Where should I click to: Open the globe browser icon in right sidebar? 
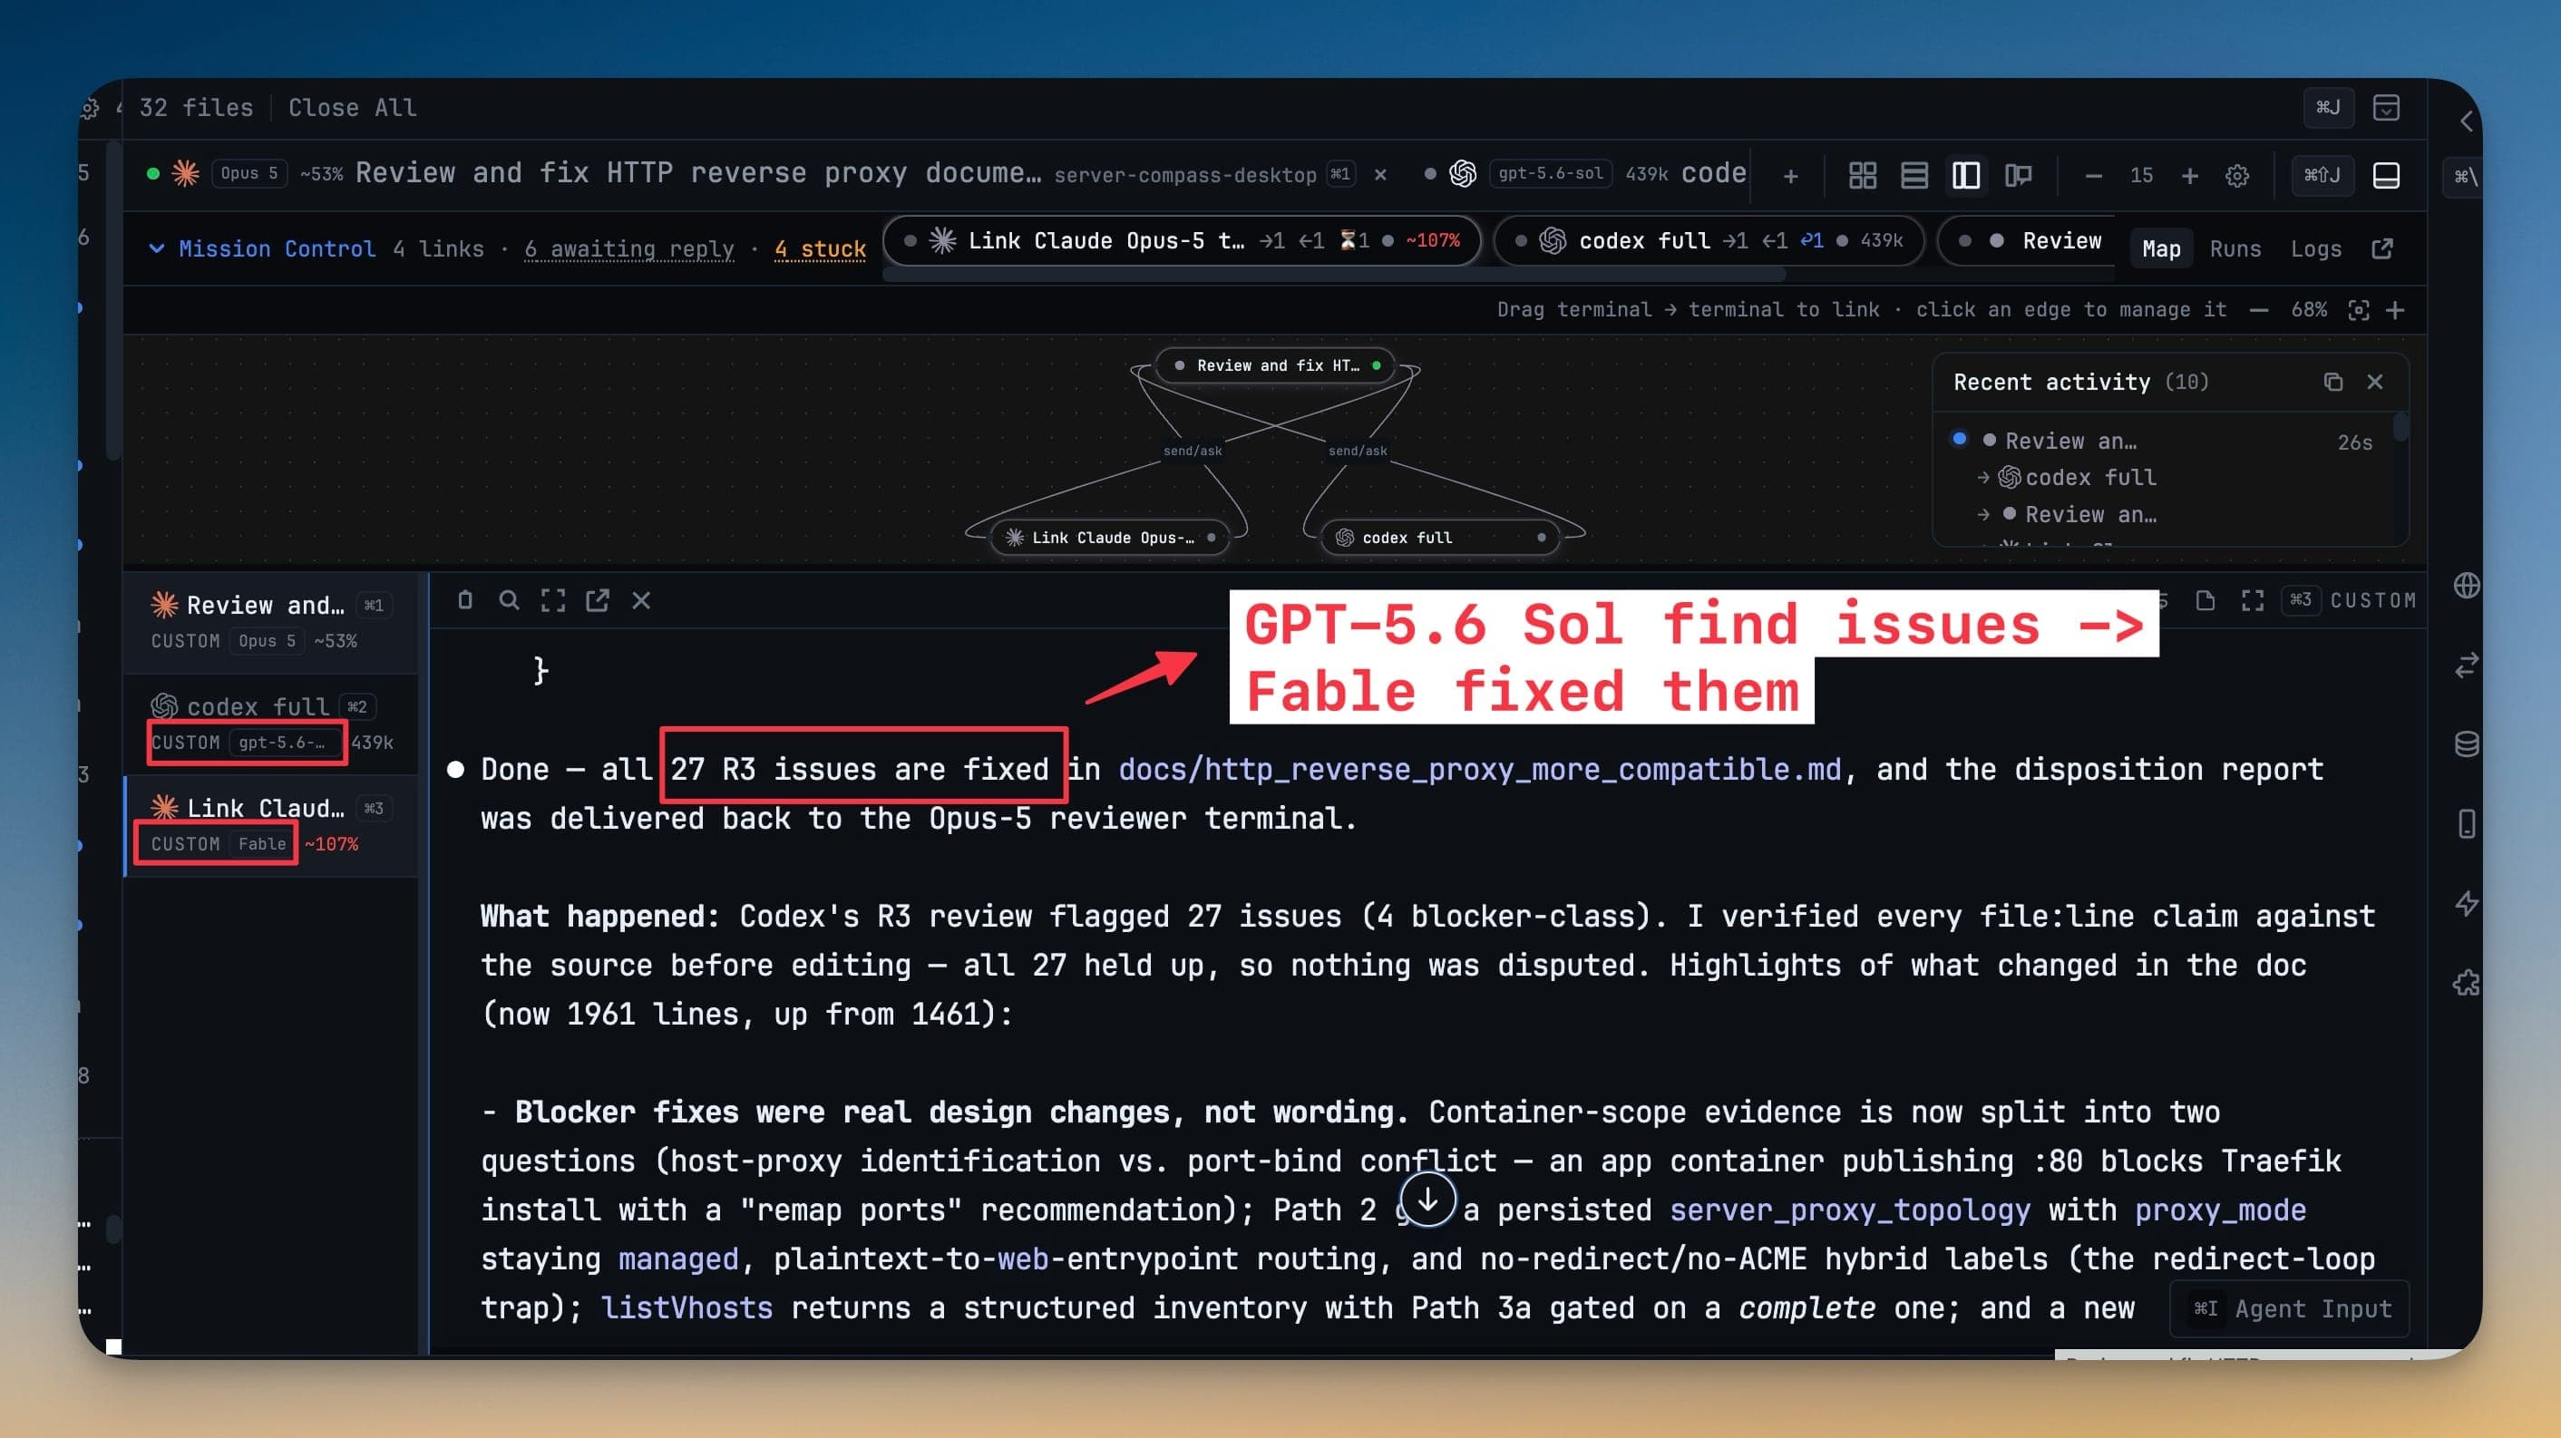2467,586
